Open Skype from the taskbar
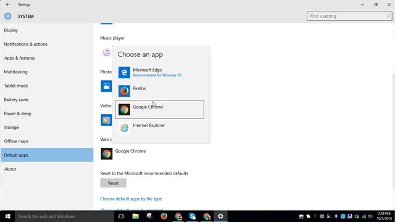Image resolution: width=395 pixels, height=222 pixels. (193, 216)
